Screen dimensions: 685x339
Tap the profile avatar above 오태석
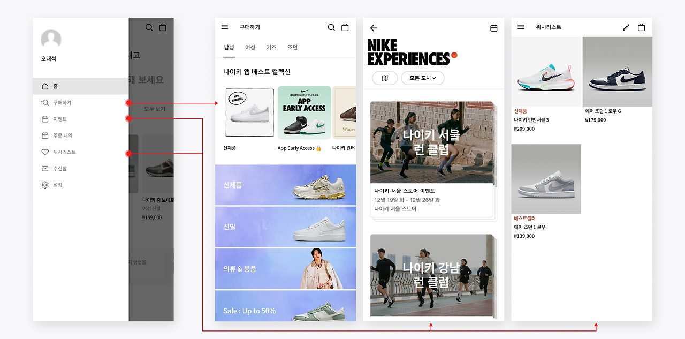(51, 40)
